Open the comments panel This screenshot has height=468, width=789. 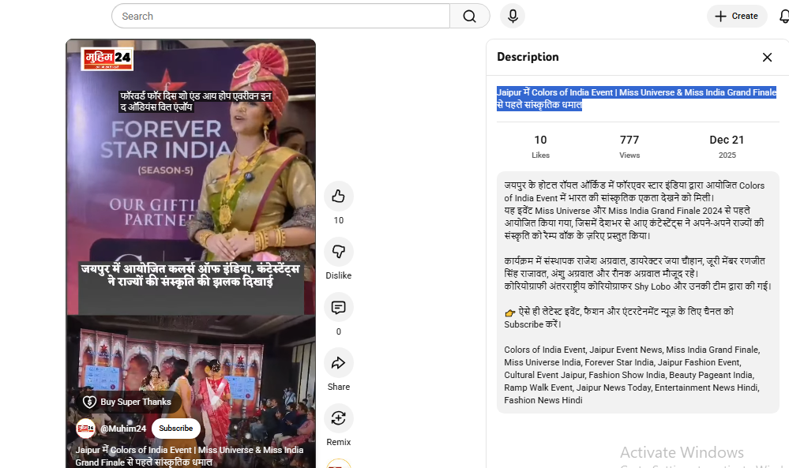click(338, 307)
